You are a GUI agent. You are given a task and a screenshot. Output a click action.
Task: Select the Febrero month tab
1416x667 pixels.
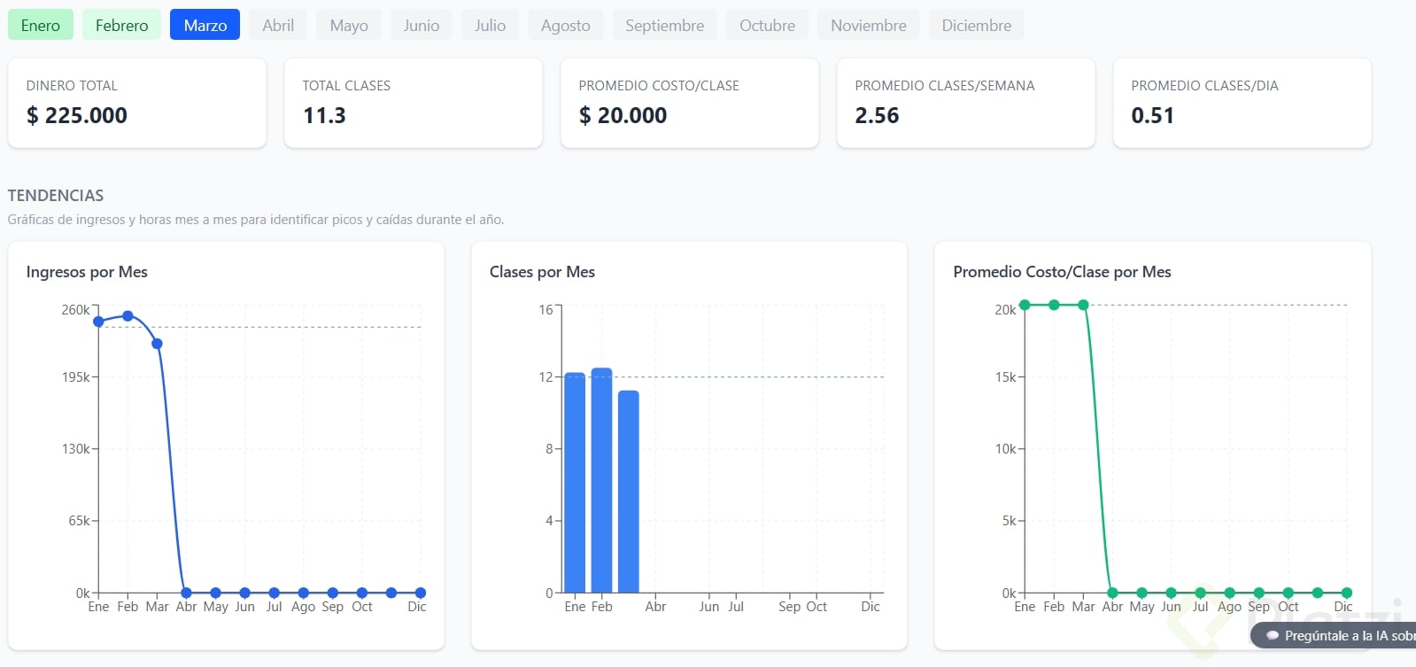[x=122, y=26]
